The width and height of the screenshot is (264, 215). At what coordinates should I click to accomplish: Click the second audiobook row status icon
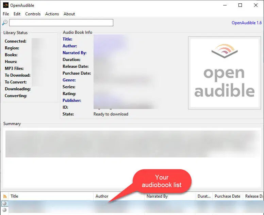click(4, 210)
